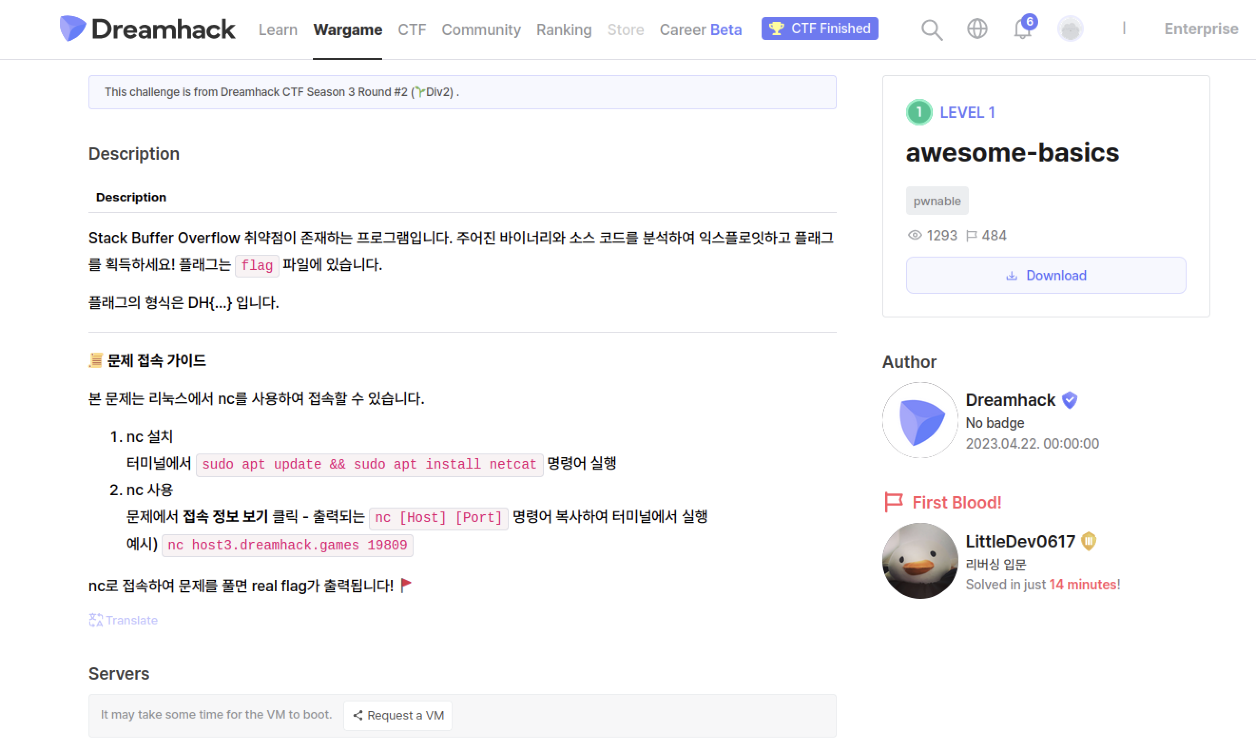Click the eye views icon beside 1293
The height and width of the screenshot is (750, 1256).
pyautogui.click(x=914, y=235)
